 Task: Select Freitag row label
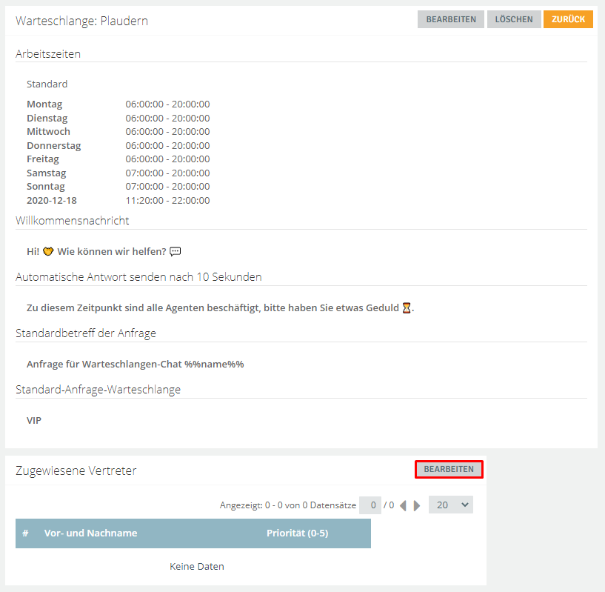tap(43, 159)
